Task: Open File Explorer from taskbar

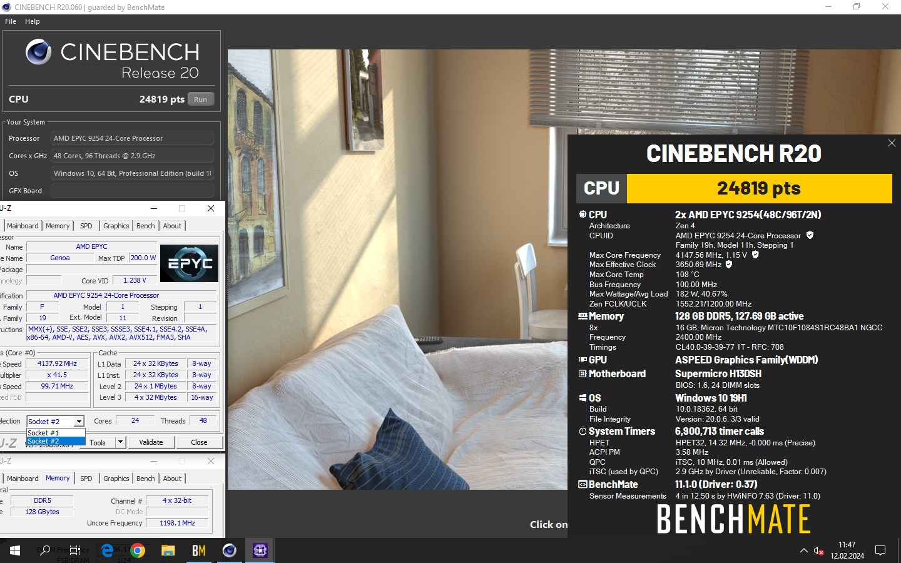Action: point(168,550)
